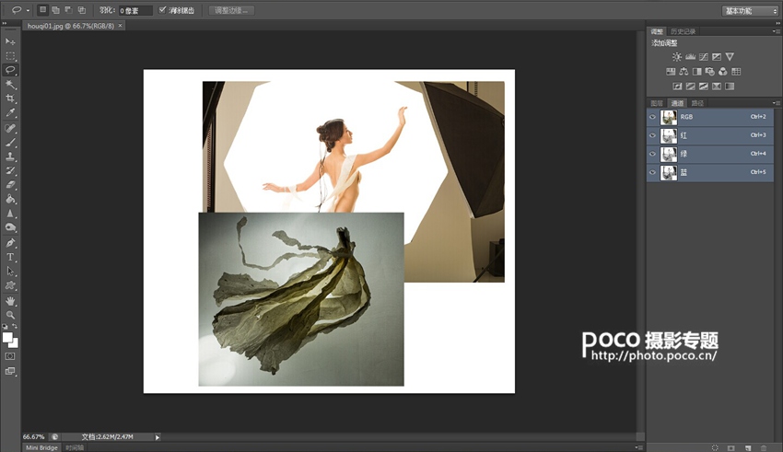This screenshot has height=452, width=783.
Task: Add a Color Balance adjustment
Action: pos(684,71)
